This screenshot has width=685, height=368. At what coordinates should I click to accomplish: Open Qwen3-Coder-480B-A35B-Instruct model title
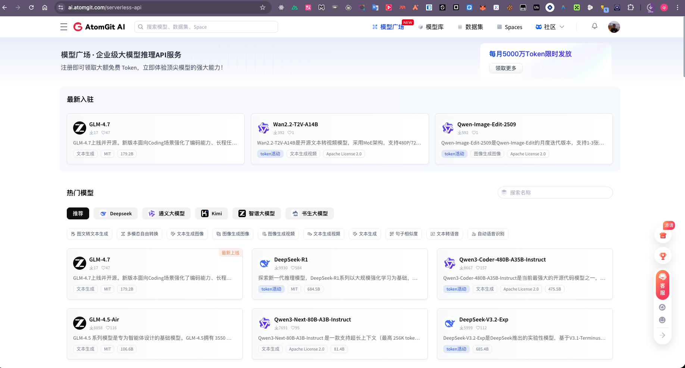[502, 260]
